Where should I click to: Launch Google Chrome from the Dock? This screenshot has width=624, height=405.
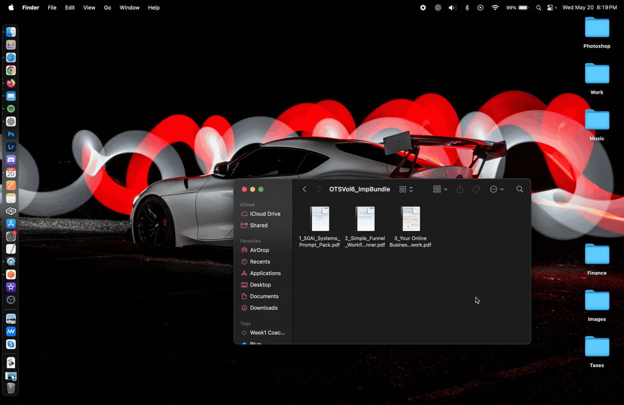(x=11, y=71)
